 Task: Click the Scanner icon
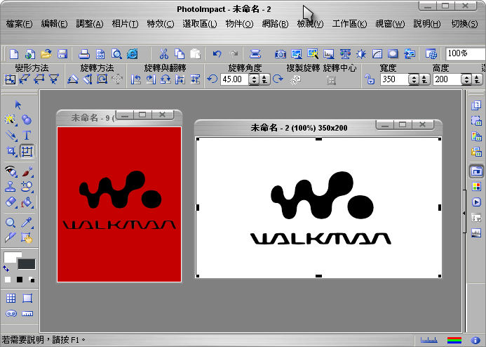pyautogui.click(x=255, y=54)
